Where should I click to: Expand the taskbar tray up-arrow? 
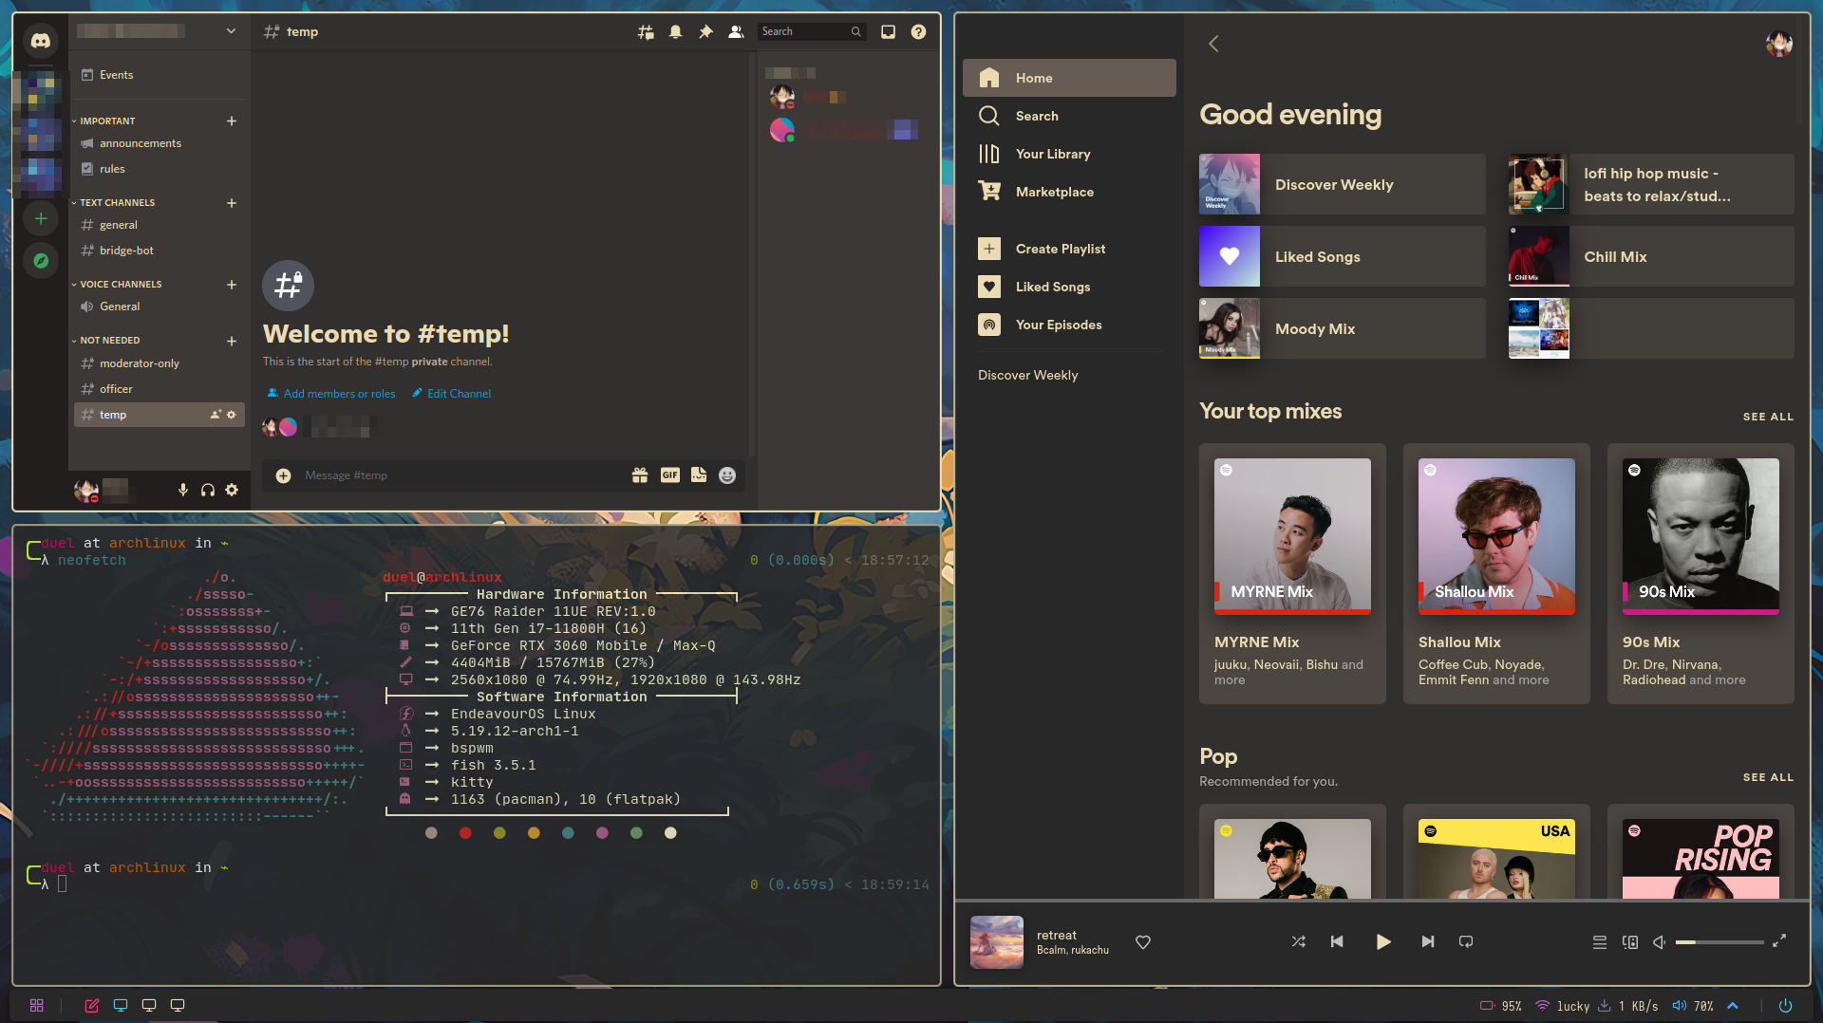tap(1733, 1006)
